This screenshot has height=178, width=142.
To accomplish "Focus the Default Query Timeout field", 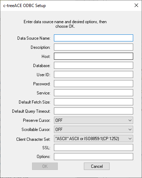I will 93,111.
